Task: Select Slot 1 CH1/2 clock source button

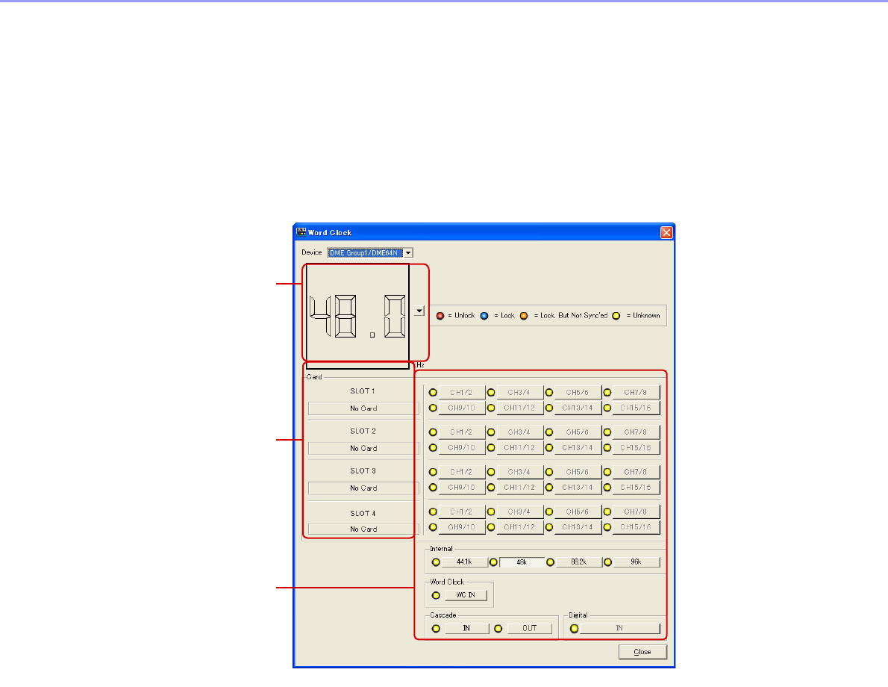Action: tap(462, 392)
